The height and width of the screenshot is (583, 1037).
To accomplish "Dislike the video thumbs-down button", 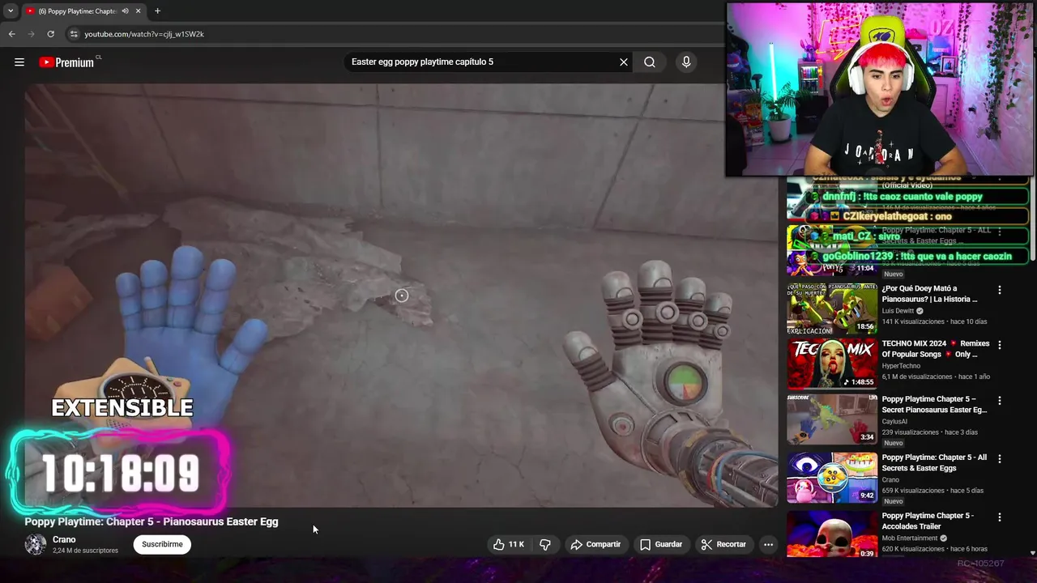I will point(545,545).
